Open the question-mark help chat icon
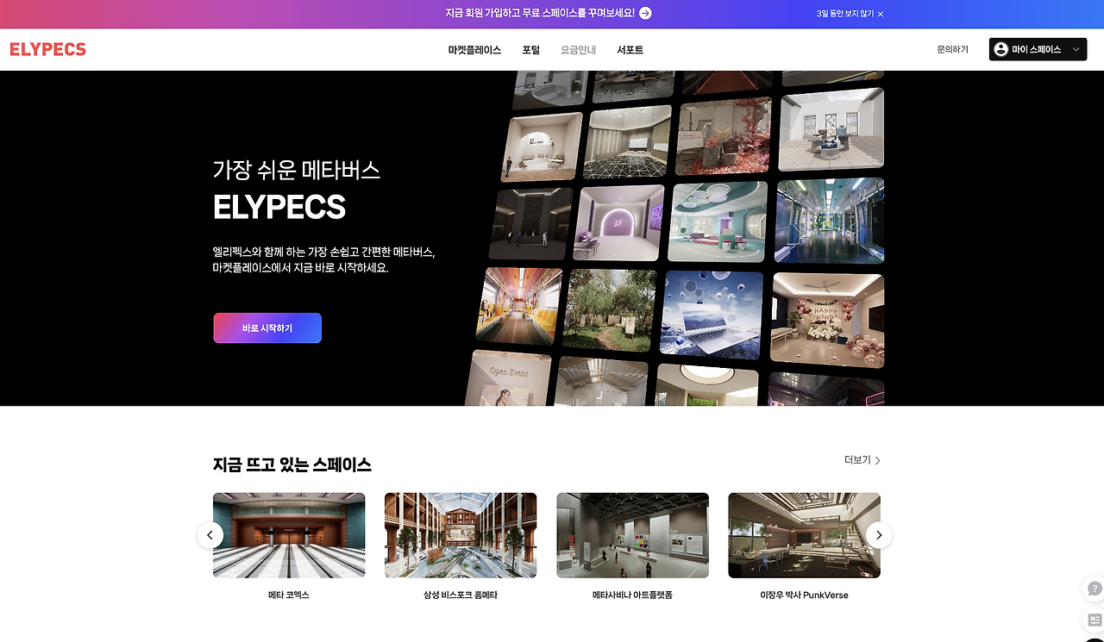The width and height of the screenshot is (1104, 642). [1093, 589]
